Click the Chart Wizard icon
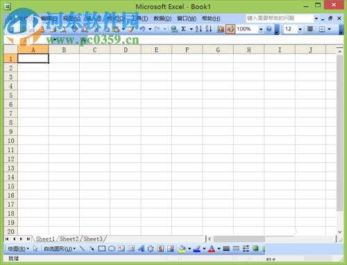 (221, 29)
